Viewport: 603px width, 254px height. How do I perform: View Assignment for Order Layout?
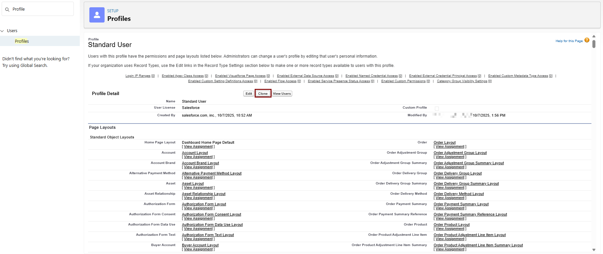pyautogui.click(x=450, y=147)
